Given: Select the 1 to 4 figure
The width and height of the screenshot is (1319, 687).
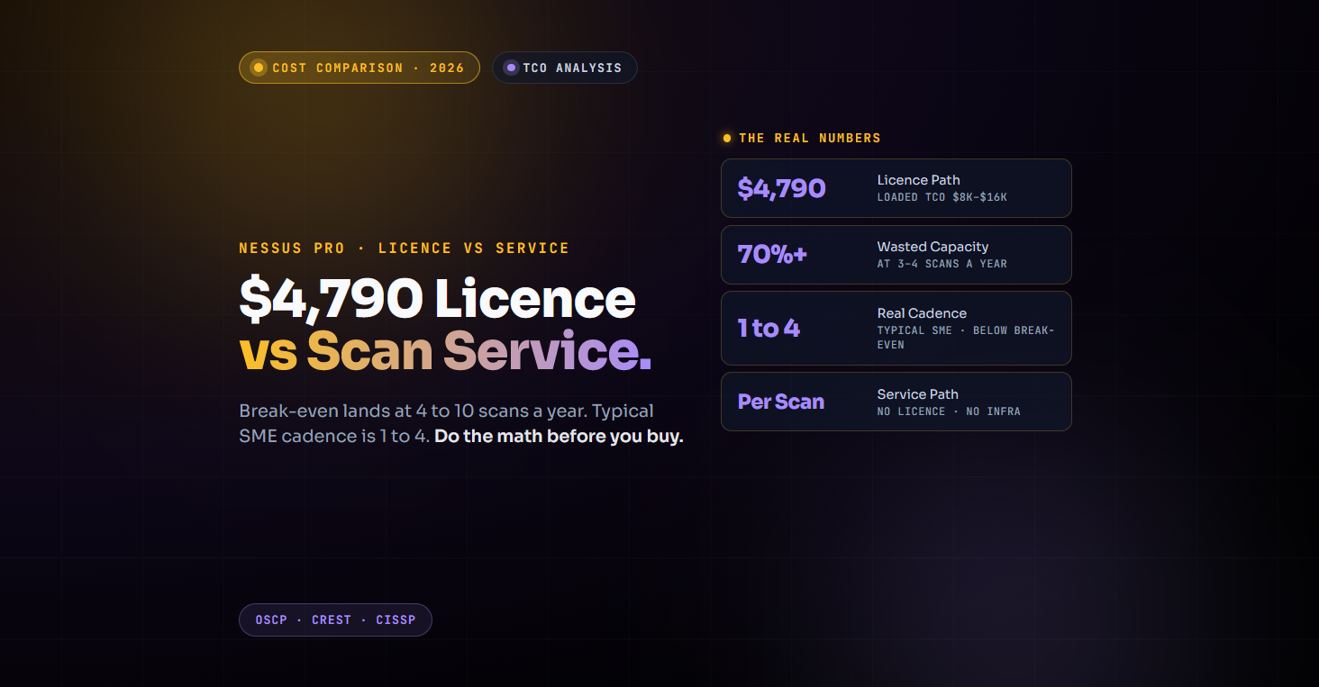Looking at the screenshot, I should tap(769, 328).
